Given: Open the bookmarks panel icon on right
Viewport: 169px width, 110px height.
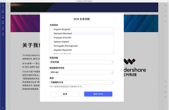Looking at the screenshot, I should tap(165, 16).
